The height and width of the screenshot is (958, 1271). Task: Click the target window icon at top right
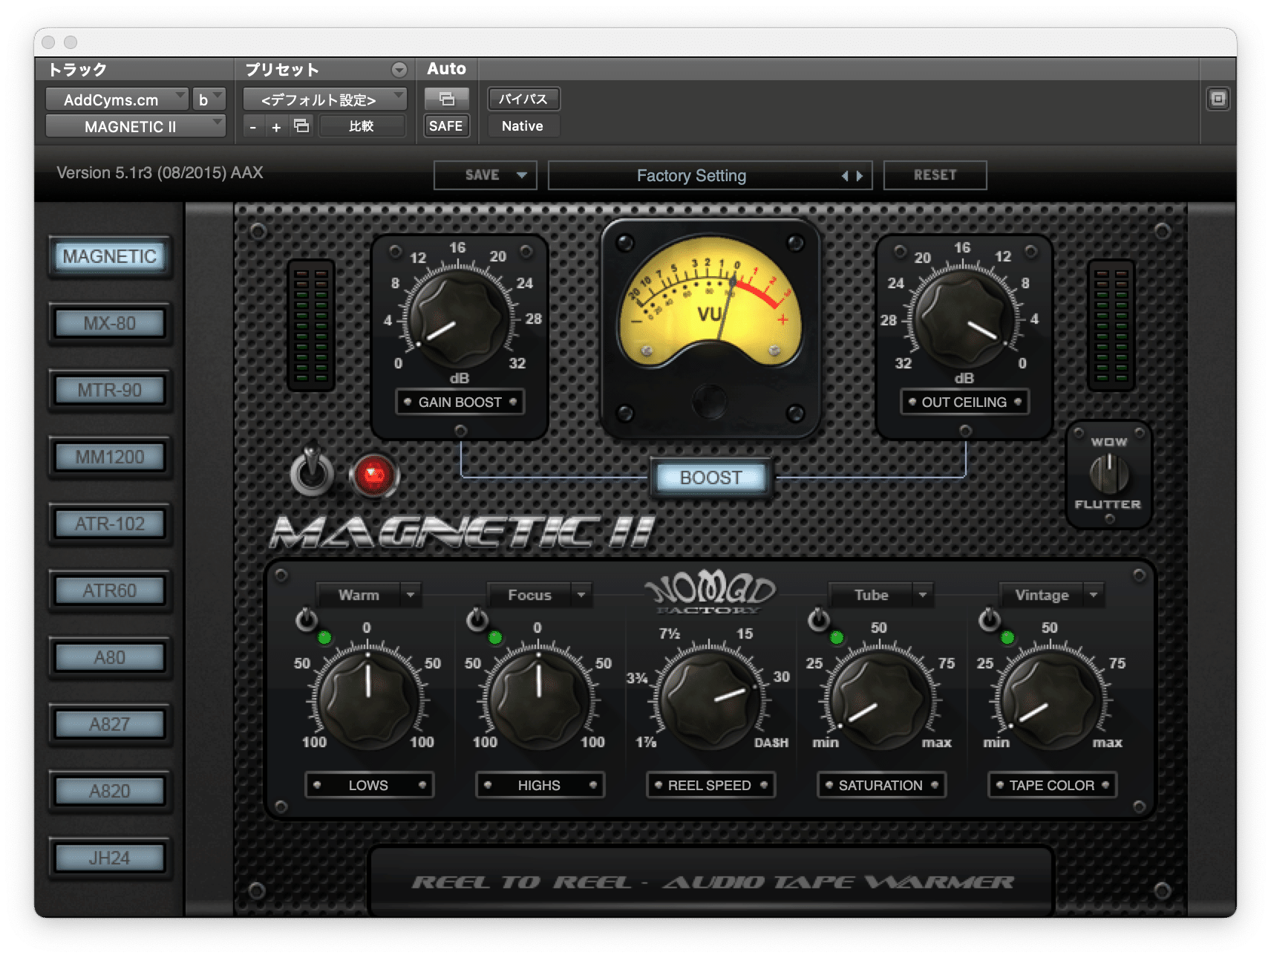point(1218,99)
